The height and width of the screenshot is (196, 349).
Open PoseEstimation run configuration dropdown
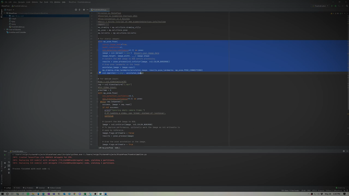[321, 6]
